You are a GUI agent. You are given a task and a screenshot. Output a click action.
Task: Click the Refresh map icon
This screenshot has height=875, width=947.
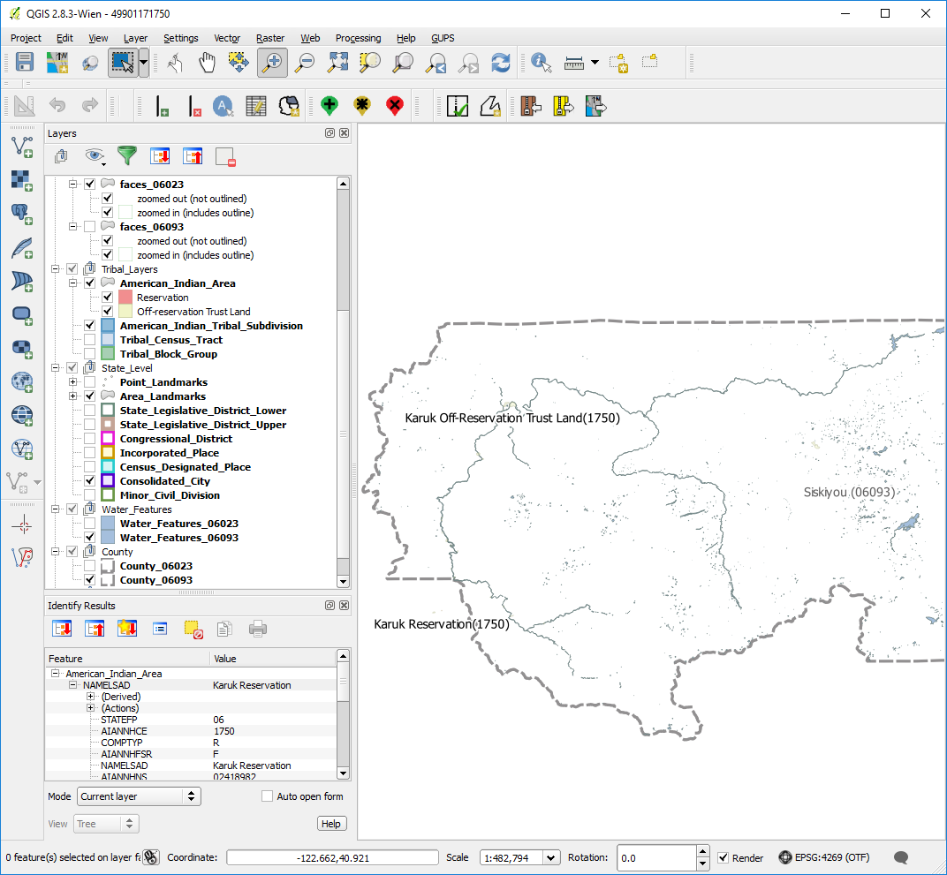501,63
